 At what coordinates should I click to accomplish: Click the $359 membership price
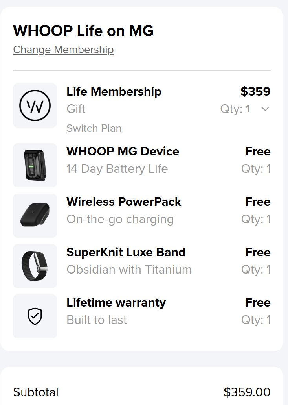(255, 92)
